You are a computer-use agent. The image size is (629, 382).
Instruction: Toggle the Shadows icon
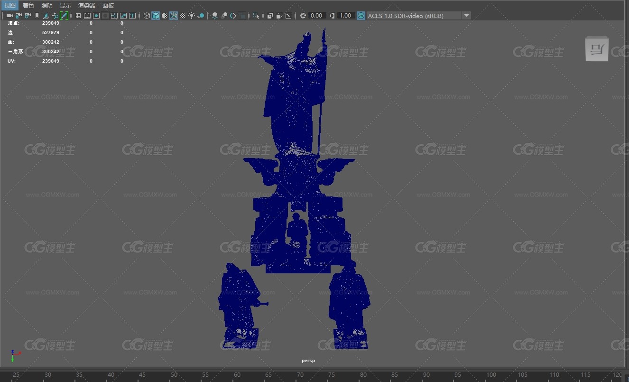point(201,16)
